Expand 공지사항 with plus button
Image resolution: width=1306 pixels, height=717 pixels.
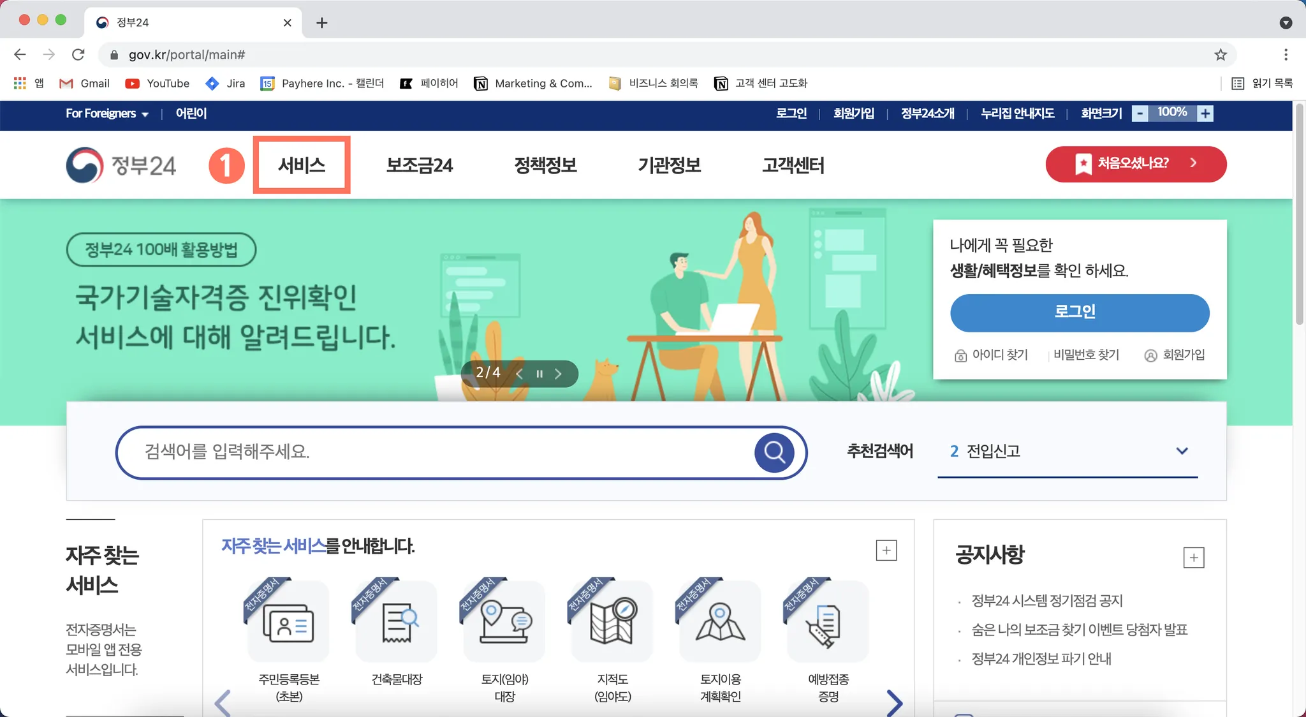click(x=1193, y=558)
